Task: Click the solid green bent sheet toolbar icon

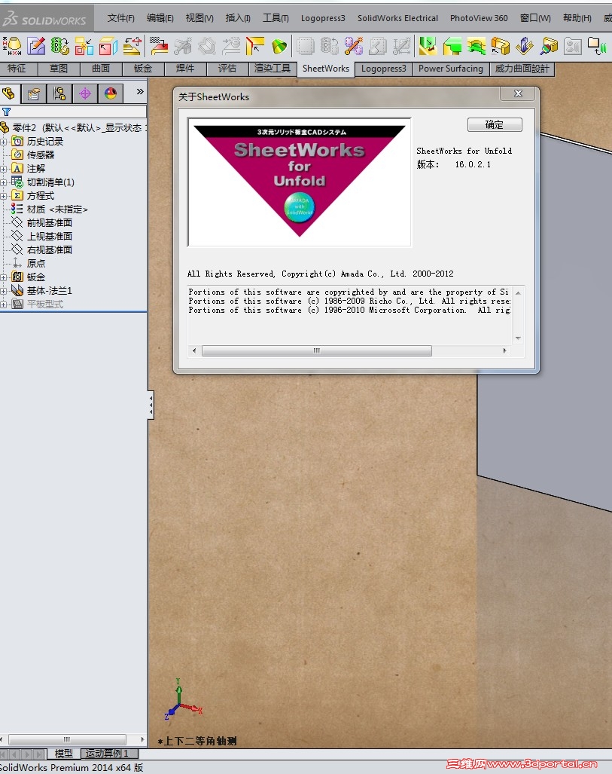Action: [452, 47]
